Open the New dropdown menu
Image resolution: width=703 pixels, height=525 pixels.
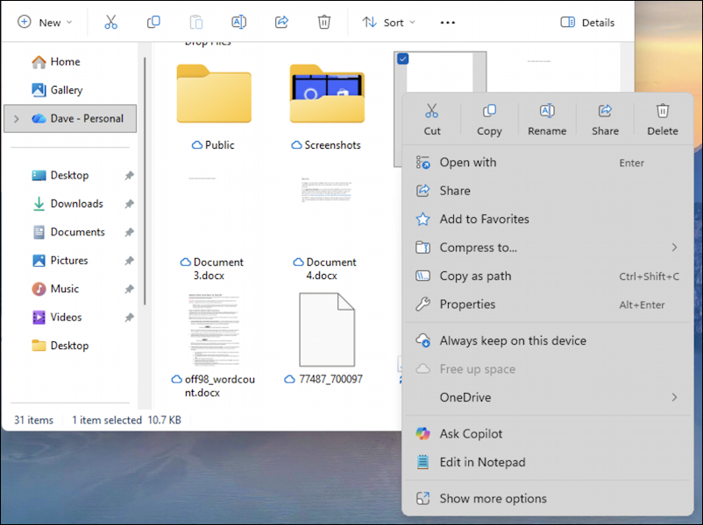tap(46, 22)
